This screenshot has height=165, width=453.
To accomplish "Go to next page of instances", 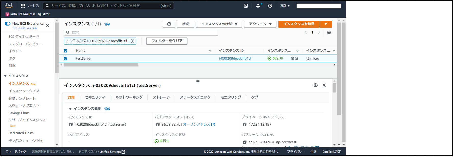I will (x=319, y=32).
